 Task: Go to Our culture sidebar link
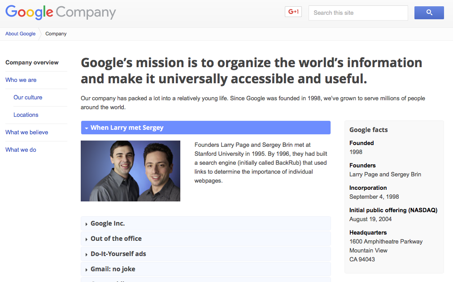pos(28,98)
